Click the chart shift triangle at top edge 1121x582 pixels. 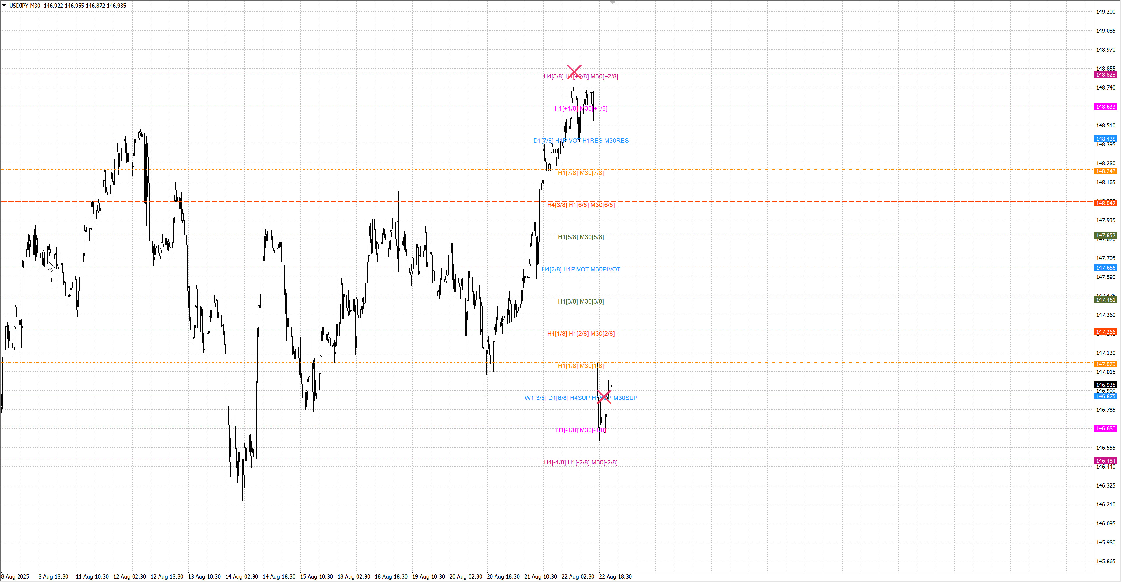(612, 3)
